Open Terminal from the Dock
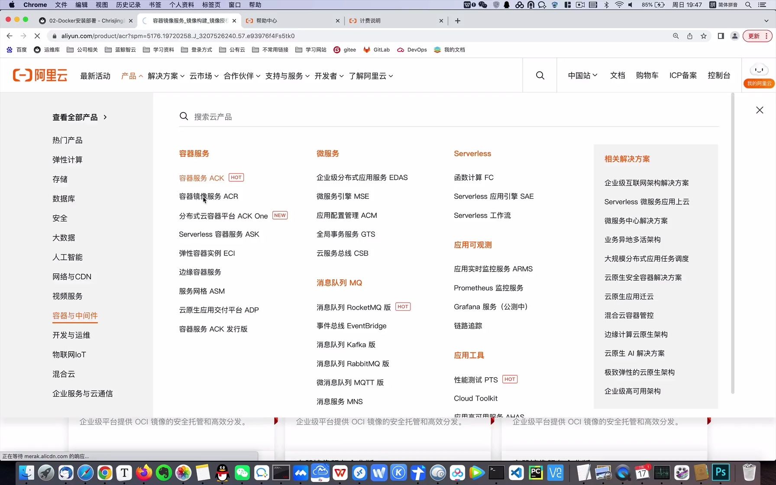Screen dimensions: 776x485 click(496, 472)
